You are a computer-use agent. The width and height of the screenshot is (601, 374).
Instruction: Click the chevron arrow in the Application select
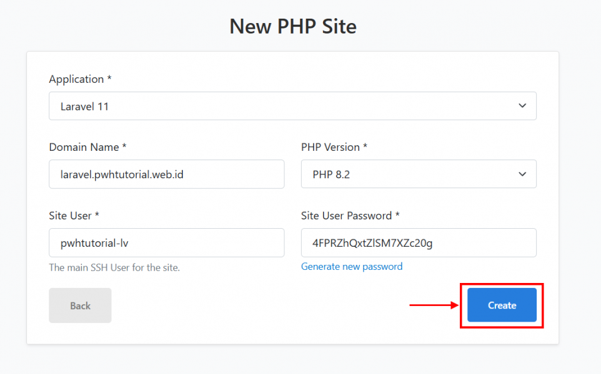tap(522, 106)
